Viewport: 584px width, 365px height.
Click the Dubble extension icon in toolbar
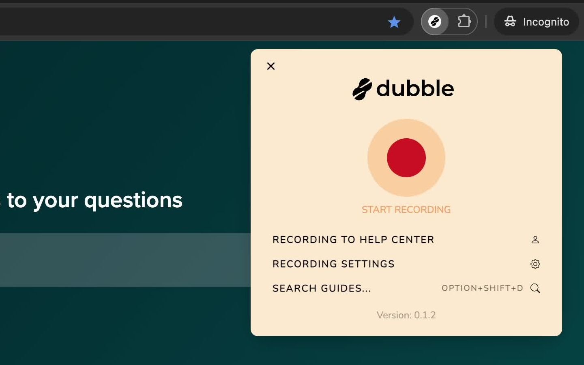(435, 21)
